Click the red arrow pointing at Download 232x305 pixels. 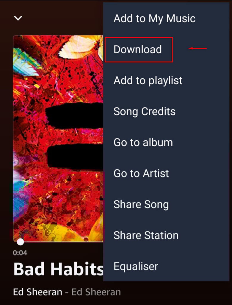[197, 48]
